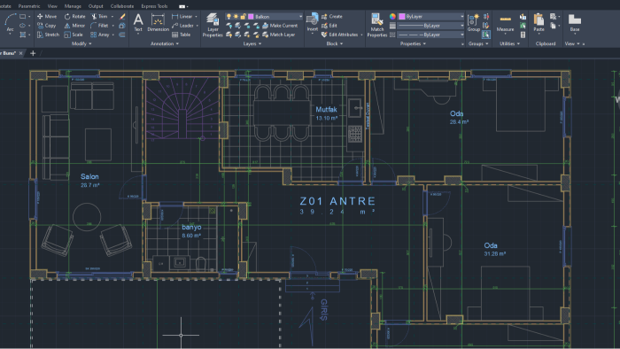
Task: Expand the Properties panel
Action: pos(413,43)
